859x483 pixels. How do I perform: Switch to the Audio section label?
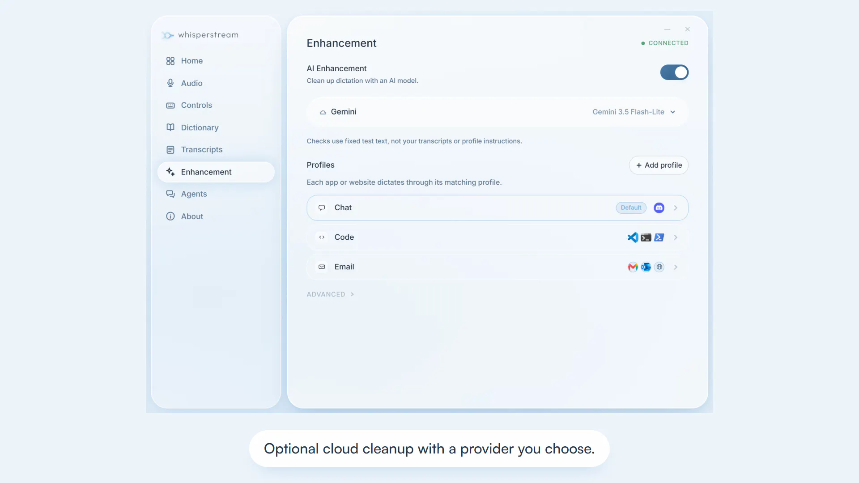pyautogui.click(x=192, y=83)
